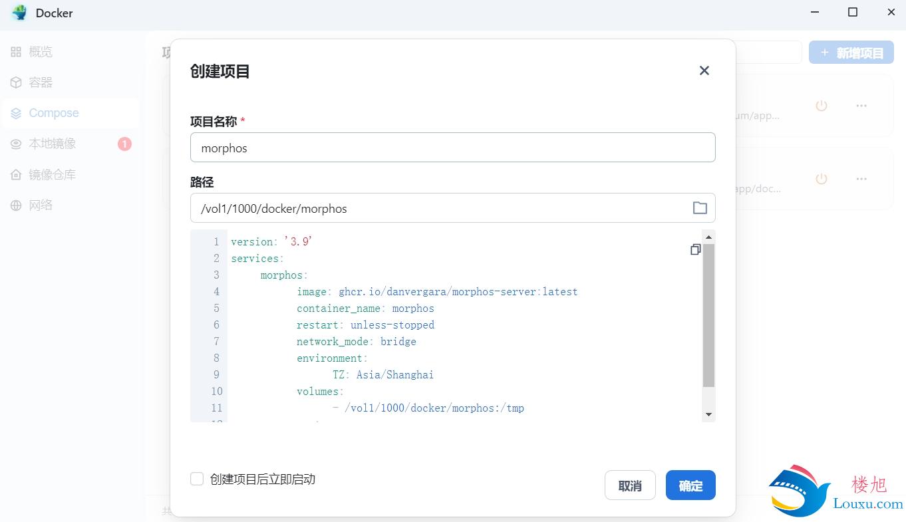Click the 容器 cube icon

16,82
